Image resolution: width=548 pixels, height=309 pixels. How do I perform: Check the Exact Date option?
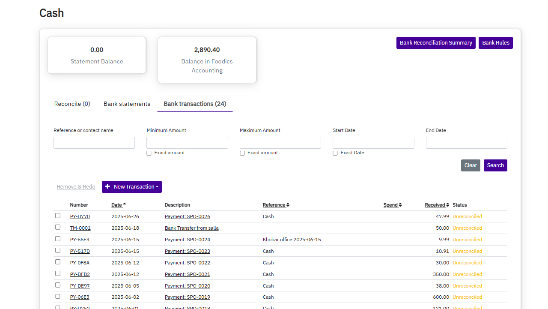click(x=335, y=153)
